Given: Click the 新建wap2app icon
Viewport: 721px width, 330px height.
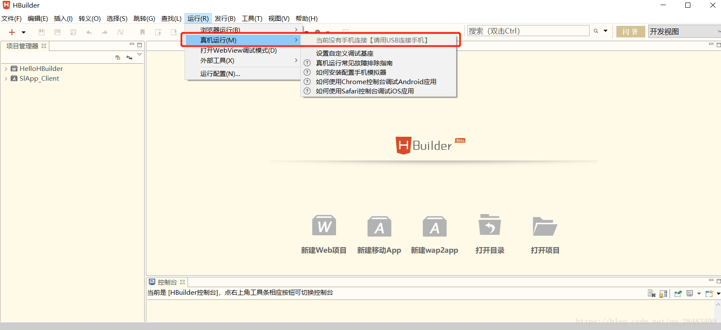Looking at the screenshot, I should coord(435,226).
